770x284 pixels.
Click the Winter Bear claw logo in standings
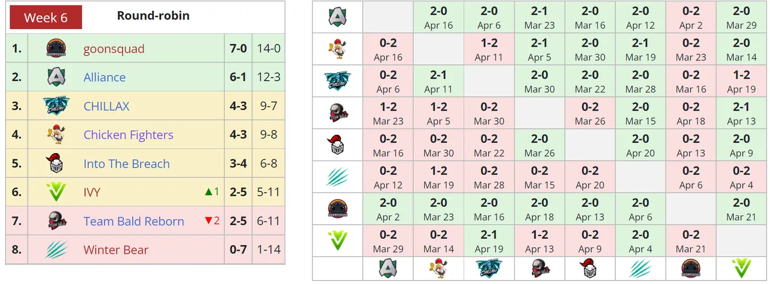click(57, 250)
